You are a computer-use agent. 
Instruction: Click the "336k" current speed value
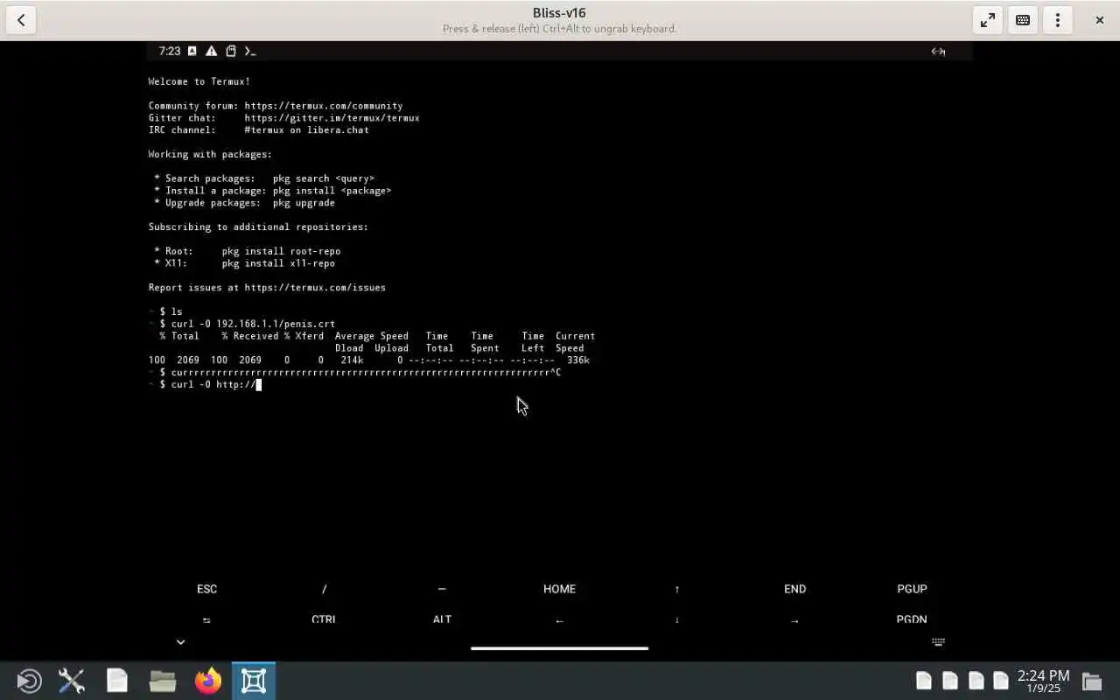[x=578, y=360]
